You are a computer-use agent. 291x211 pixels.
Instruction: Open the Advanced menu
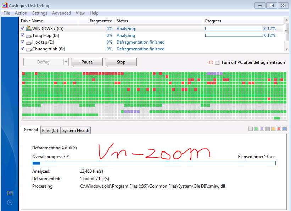pyautogui.click(x=61, y=13)
